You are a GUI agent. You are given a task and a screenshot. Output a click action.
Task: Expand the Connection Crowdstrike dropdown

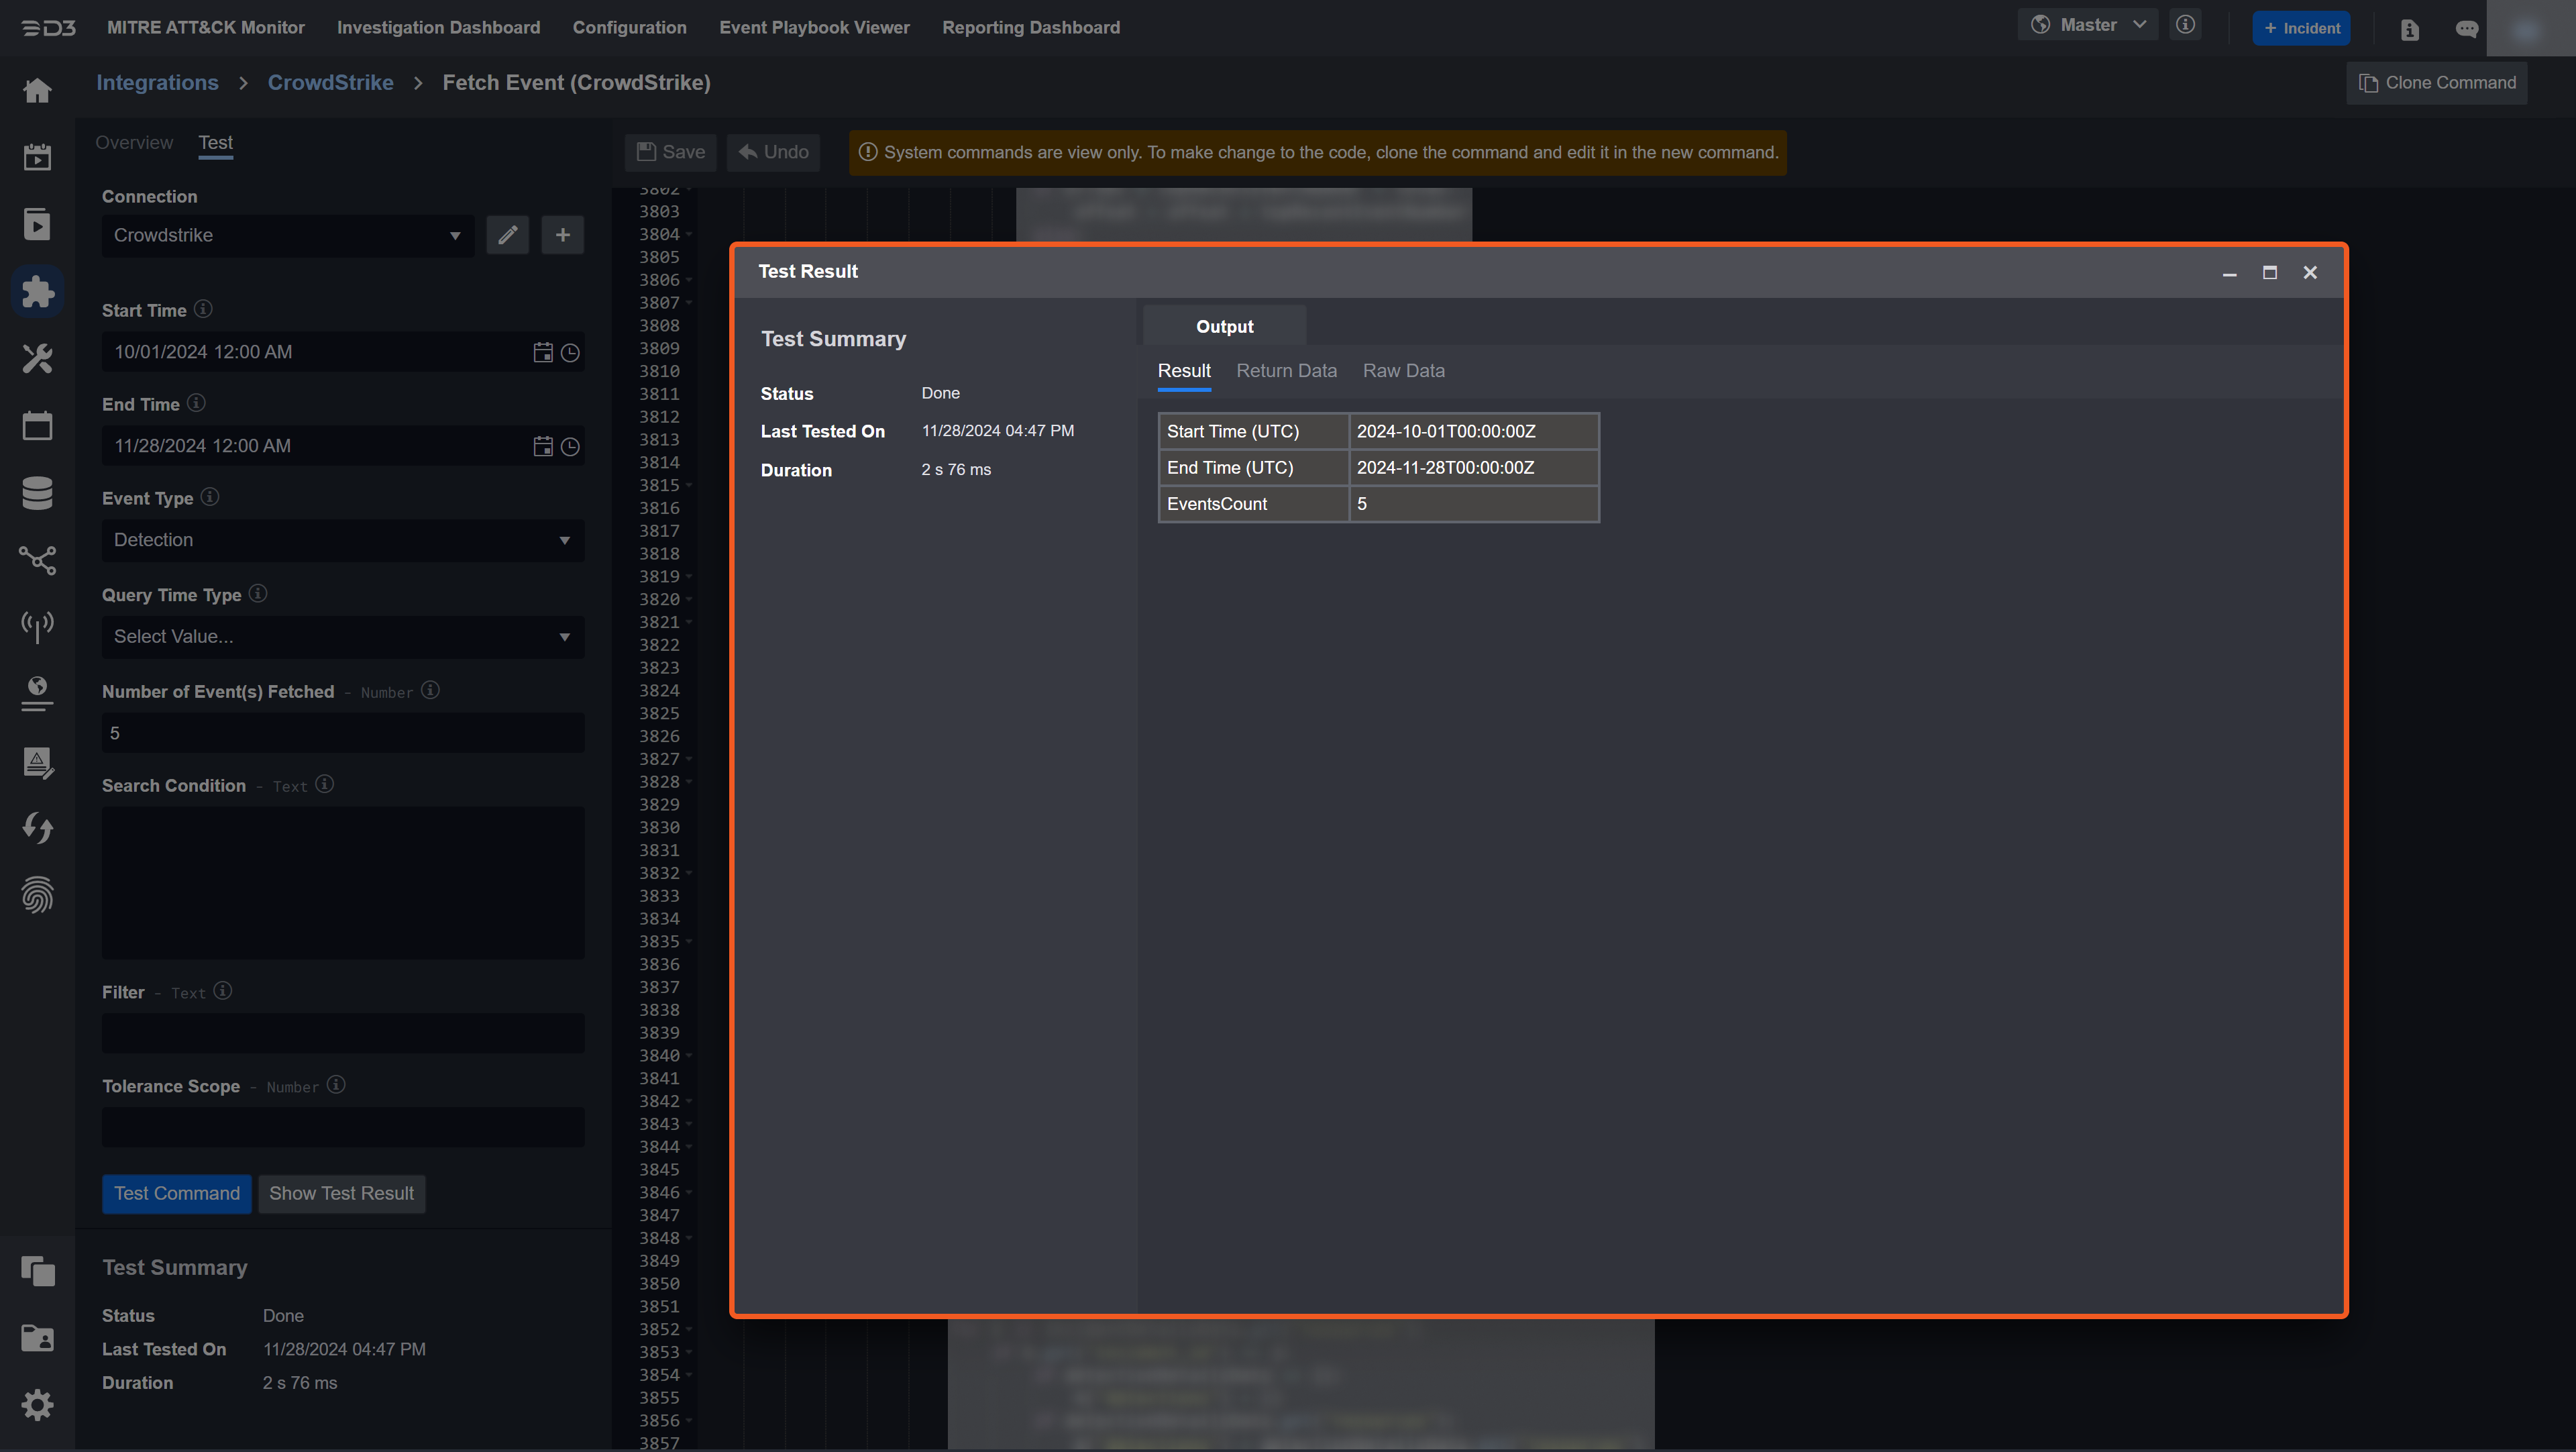tap(287, 236)
